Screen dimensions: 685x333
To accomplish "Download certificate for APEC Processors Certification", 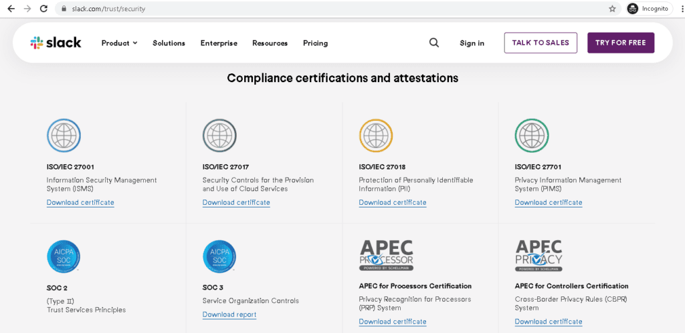I will (x=393, y=322).
